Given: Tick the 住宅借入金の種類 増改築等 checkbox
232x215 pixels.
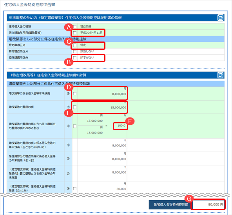Looking at the screenshot, I should point(75,27).
